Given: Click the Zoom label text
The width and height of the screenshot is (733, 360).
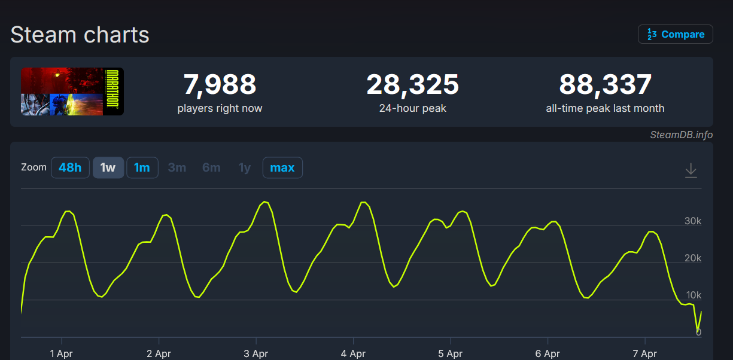Looking at the screenshot, I should pyautogui.click(x=34, y=167).
